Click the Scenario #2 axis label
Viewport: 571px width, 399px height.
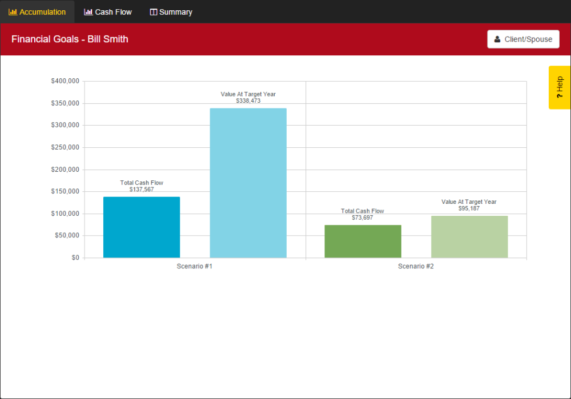click(416, 265)
